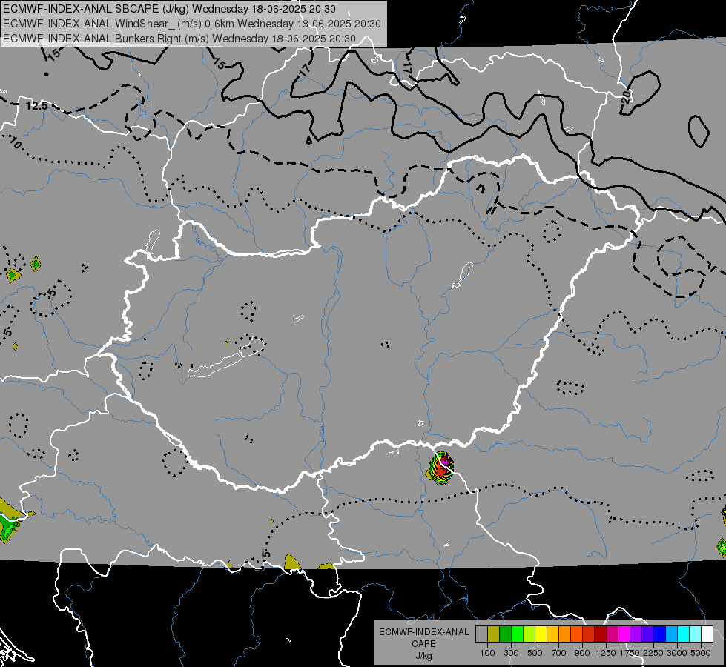Viewport: 726px width, 667px height.
Task: Click the 100 value on the legend
Action: (487, 653)
